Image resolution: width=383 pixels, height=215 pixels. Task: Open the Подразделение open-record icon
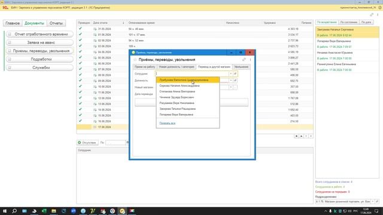(x=377, y=202)
